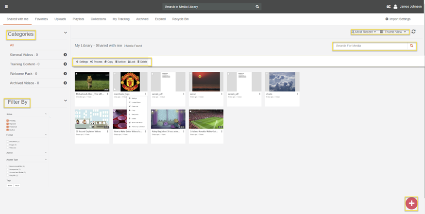Collapse the Categories panel chevron
Image resolution: width=425 pixels, height=214 pixels.
(66, 33)
